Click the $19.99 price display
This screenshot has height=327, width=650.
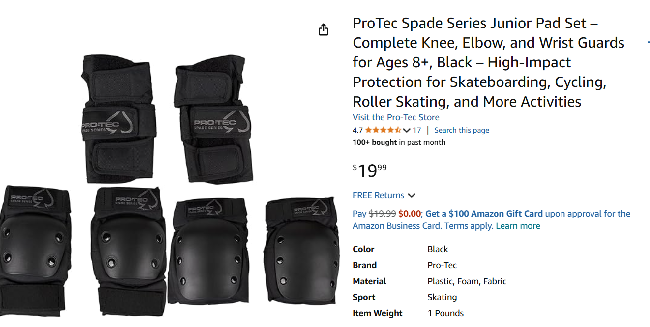pos(370,170)
